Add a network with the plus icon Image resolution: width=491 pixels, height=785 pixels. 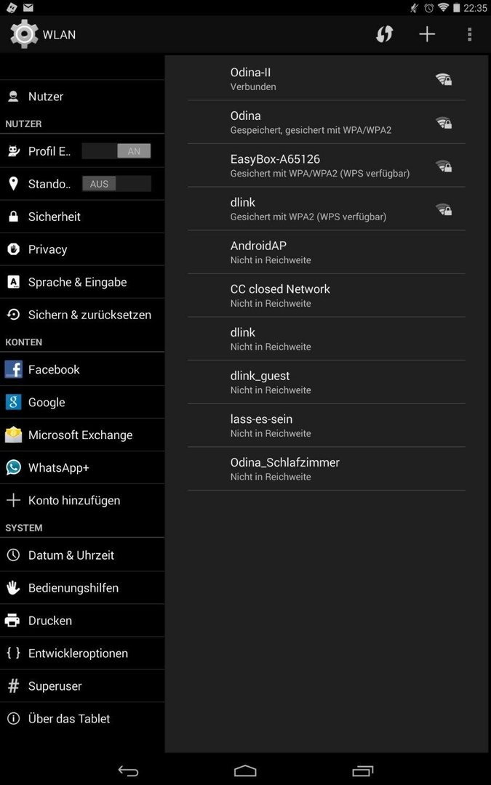(427, 34)
